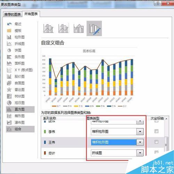
Task: Switch to the 推荐的图表 tab
Action: [13, 14]
